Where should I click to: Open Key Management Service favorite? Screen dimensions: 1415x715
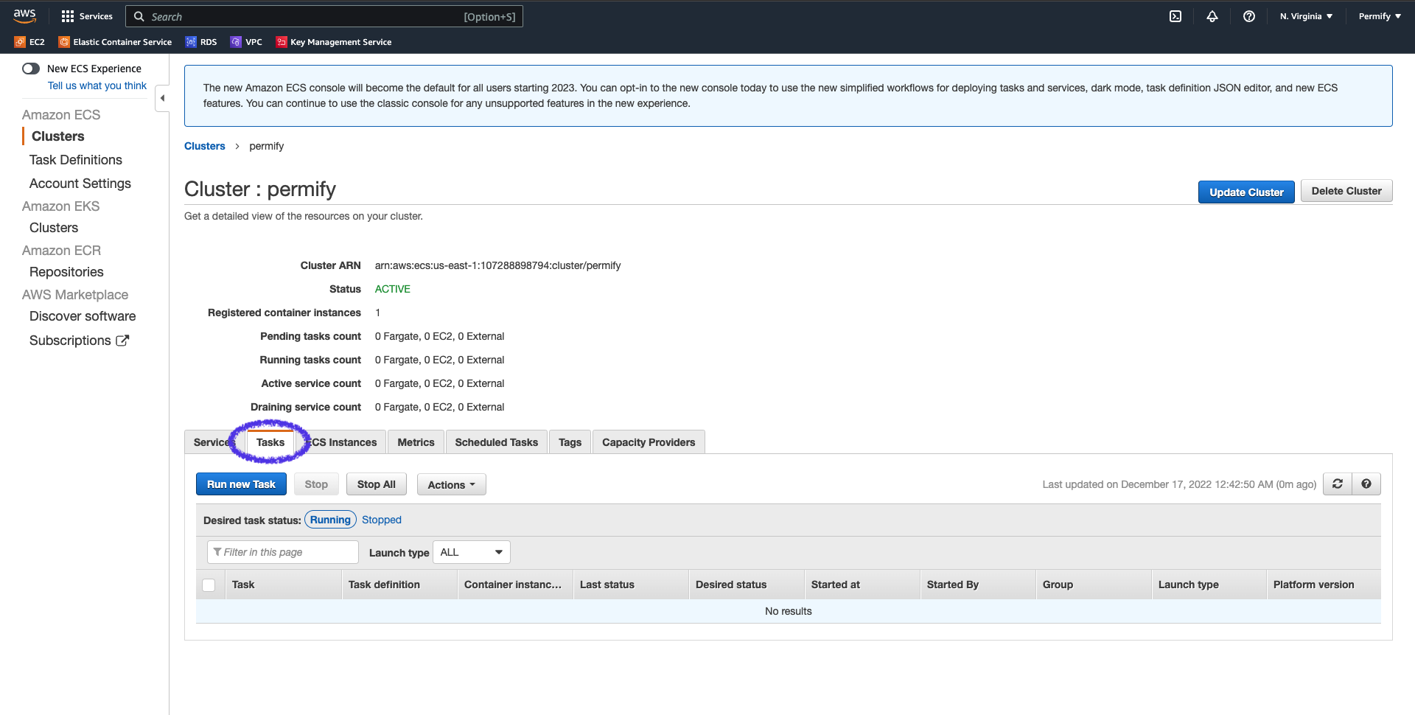tap(334, 42)
